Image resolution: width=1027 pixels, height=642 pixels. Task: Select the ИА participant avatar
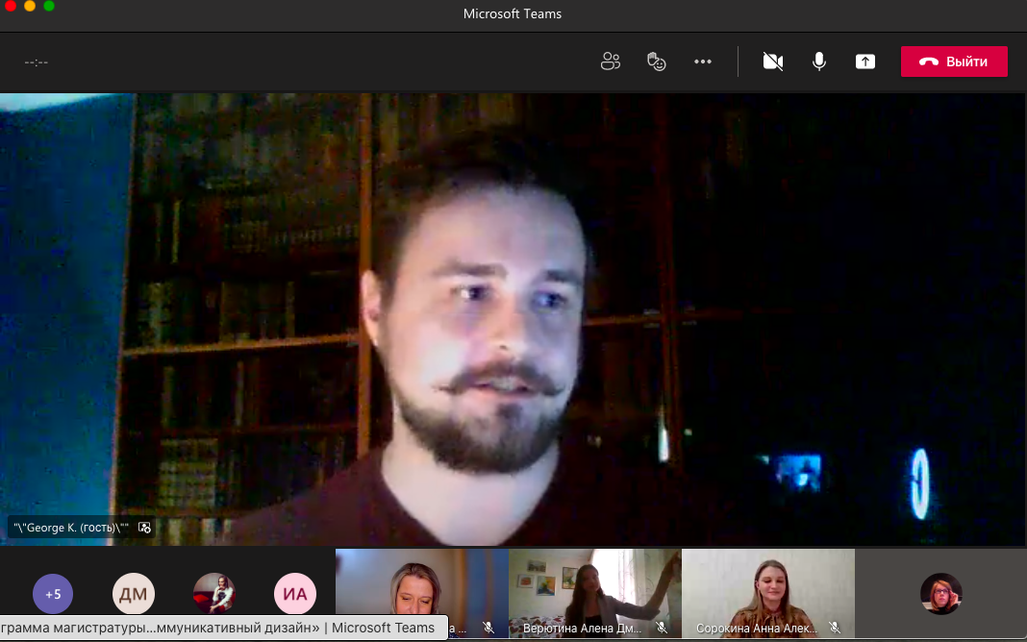pyautogui.click(x=295, y=594)
